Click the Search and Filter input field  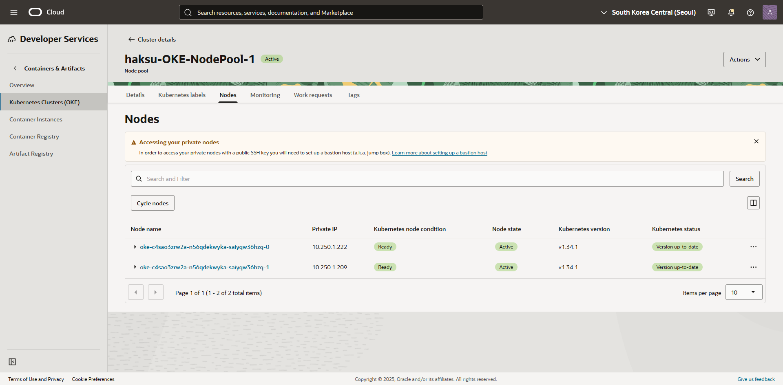[x=427, y=179]
